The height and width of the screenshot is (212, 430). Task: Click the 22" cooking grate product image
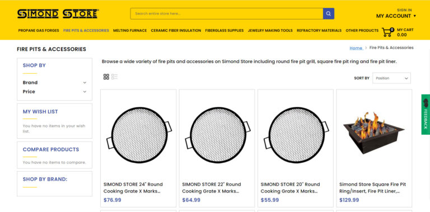[x=218, y=135]
